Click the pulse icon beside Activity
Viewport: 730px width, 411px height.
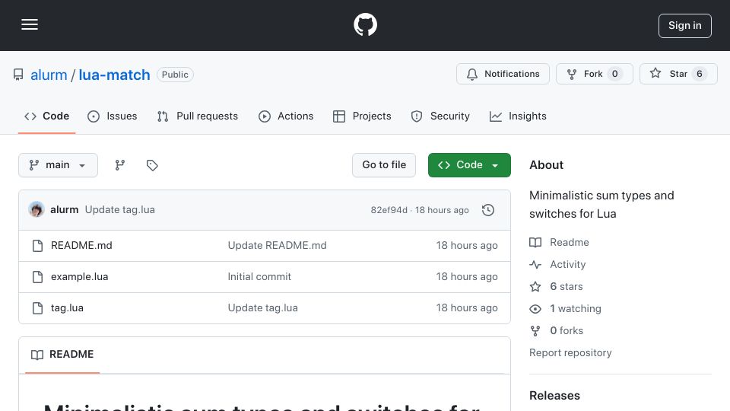coord(535,265)
